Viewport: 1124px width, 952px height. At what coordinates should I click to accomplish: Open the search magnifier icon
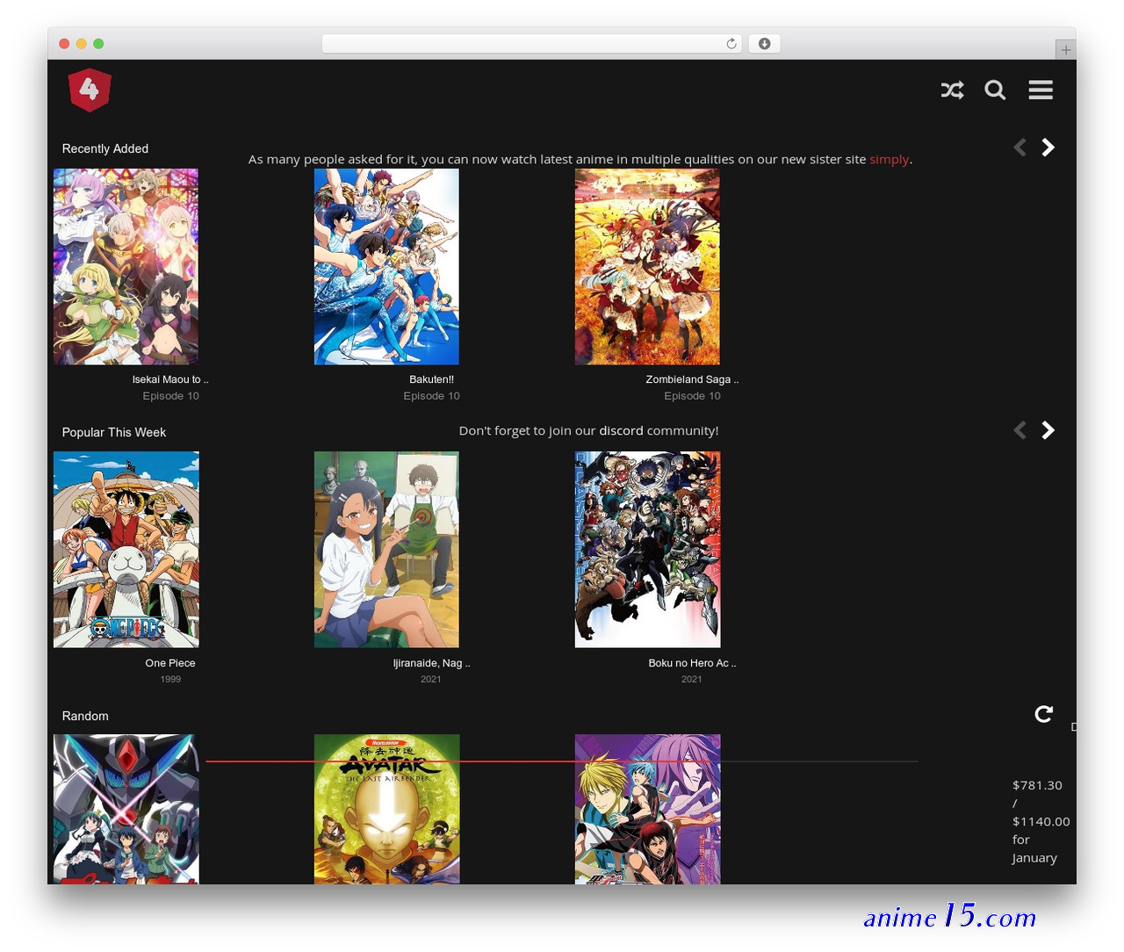tap(995, 90)
